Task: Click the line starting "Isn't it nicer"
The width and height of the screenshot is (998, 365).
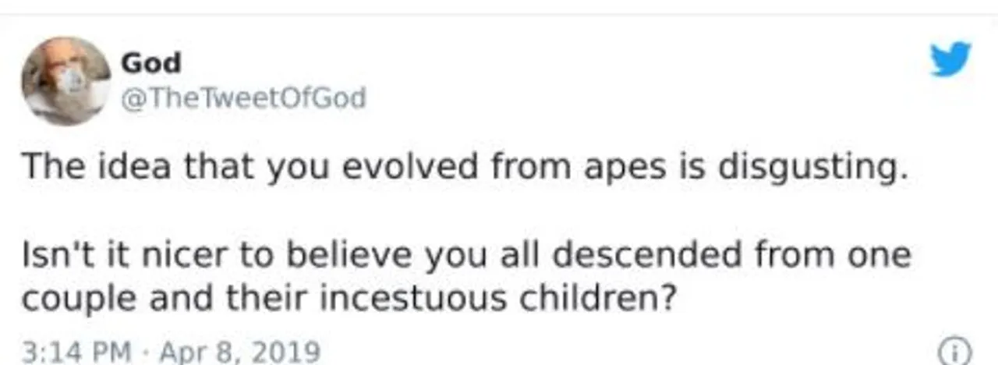Action: [466, 256]
